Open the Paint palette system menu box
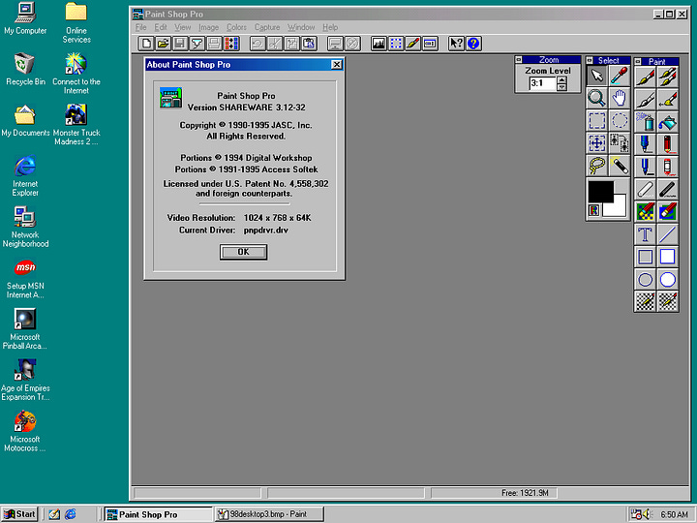This screenshot has height=523, width=697. [x=637, y=62]
